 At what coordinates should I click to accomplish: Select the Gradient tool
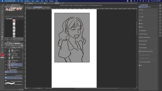[x=2, y=39]
